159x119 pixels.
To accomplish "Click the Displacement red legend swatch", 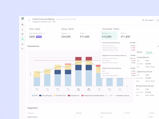I will coord(69,96).
